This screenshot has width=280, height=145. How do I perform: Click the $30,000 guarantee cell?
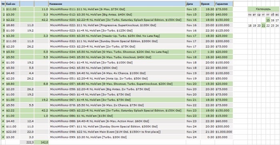(x=224, y=137)
